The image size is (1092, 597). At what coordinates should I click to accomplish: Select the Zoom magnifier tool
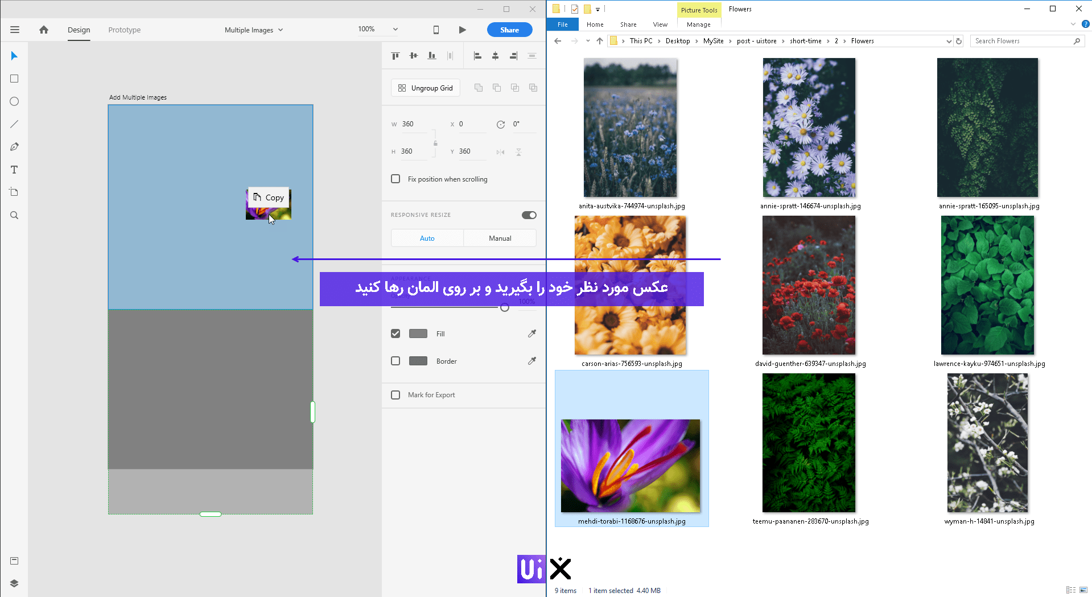pos(14,215)
